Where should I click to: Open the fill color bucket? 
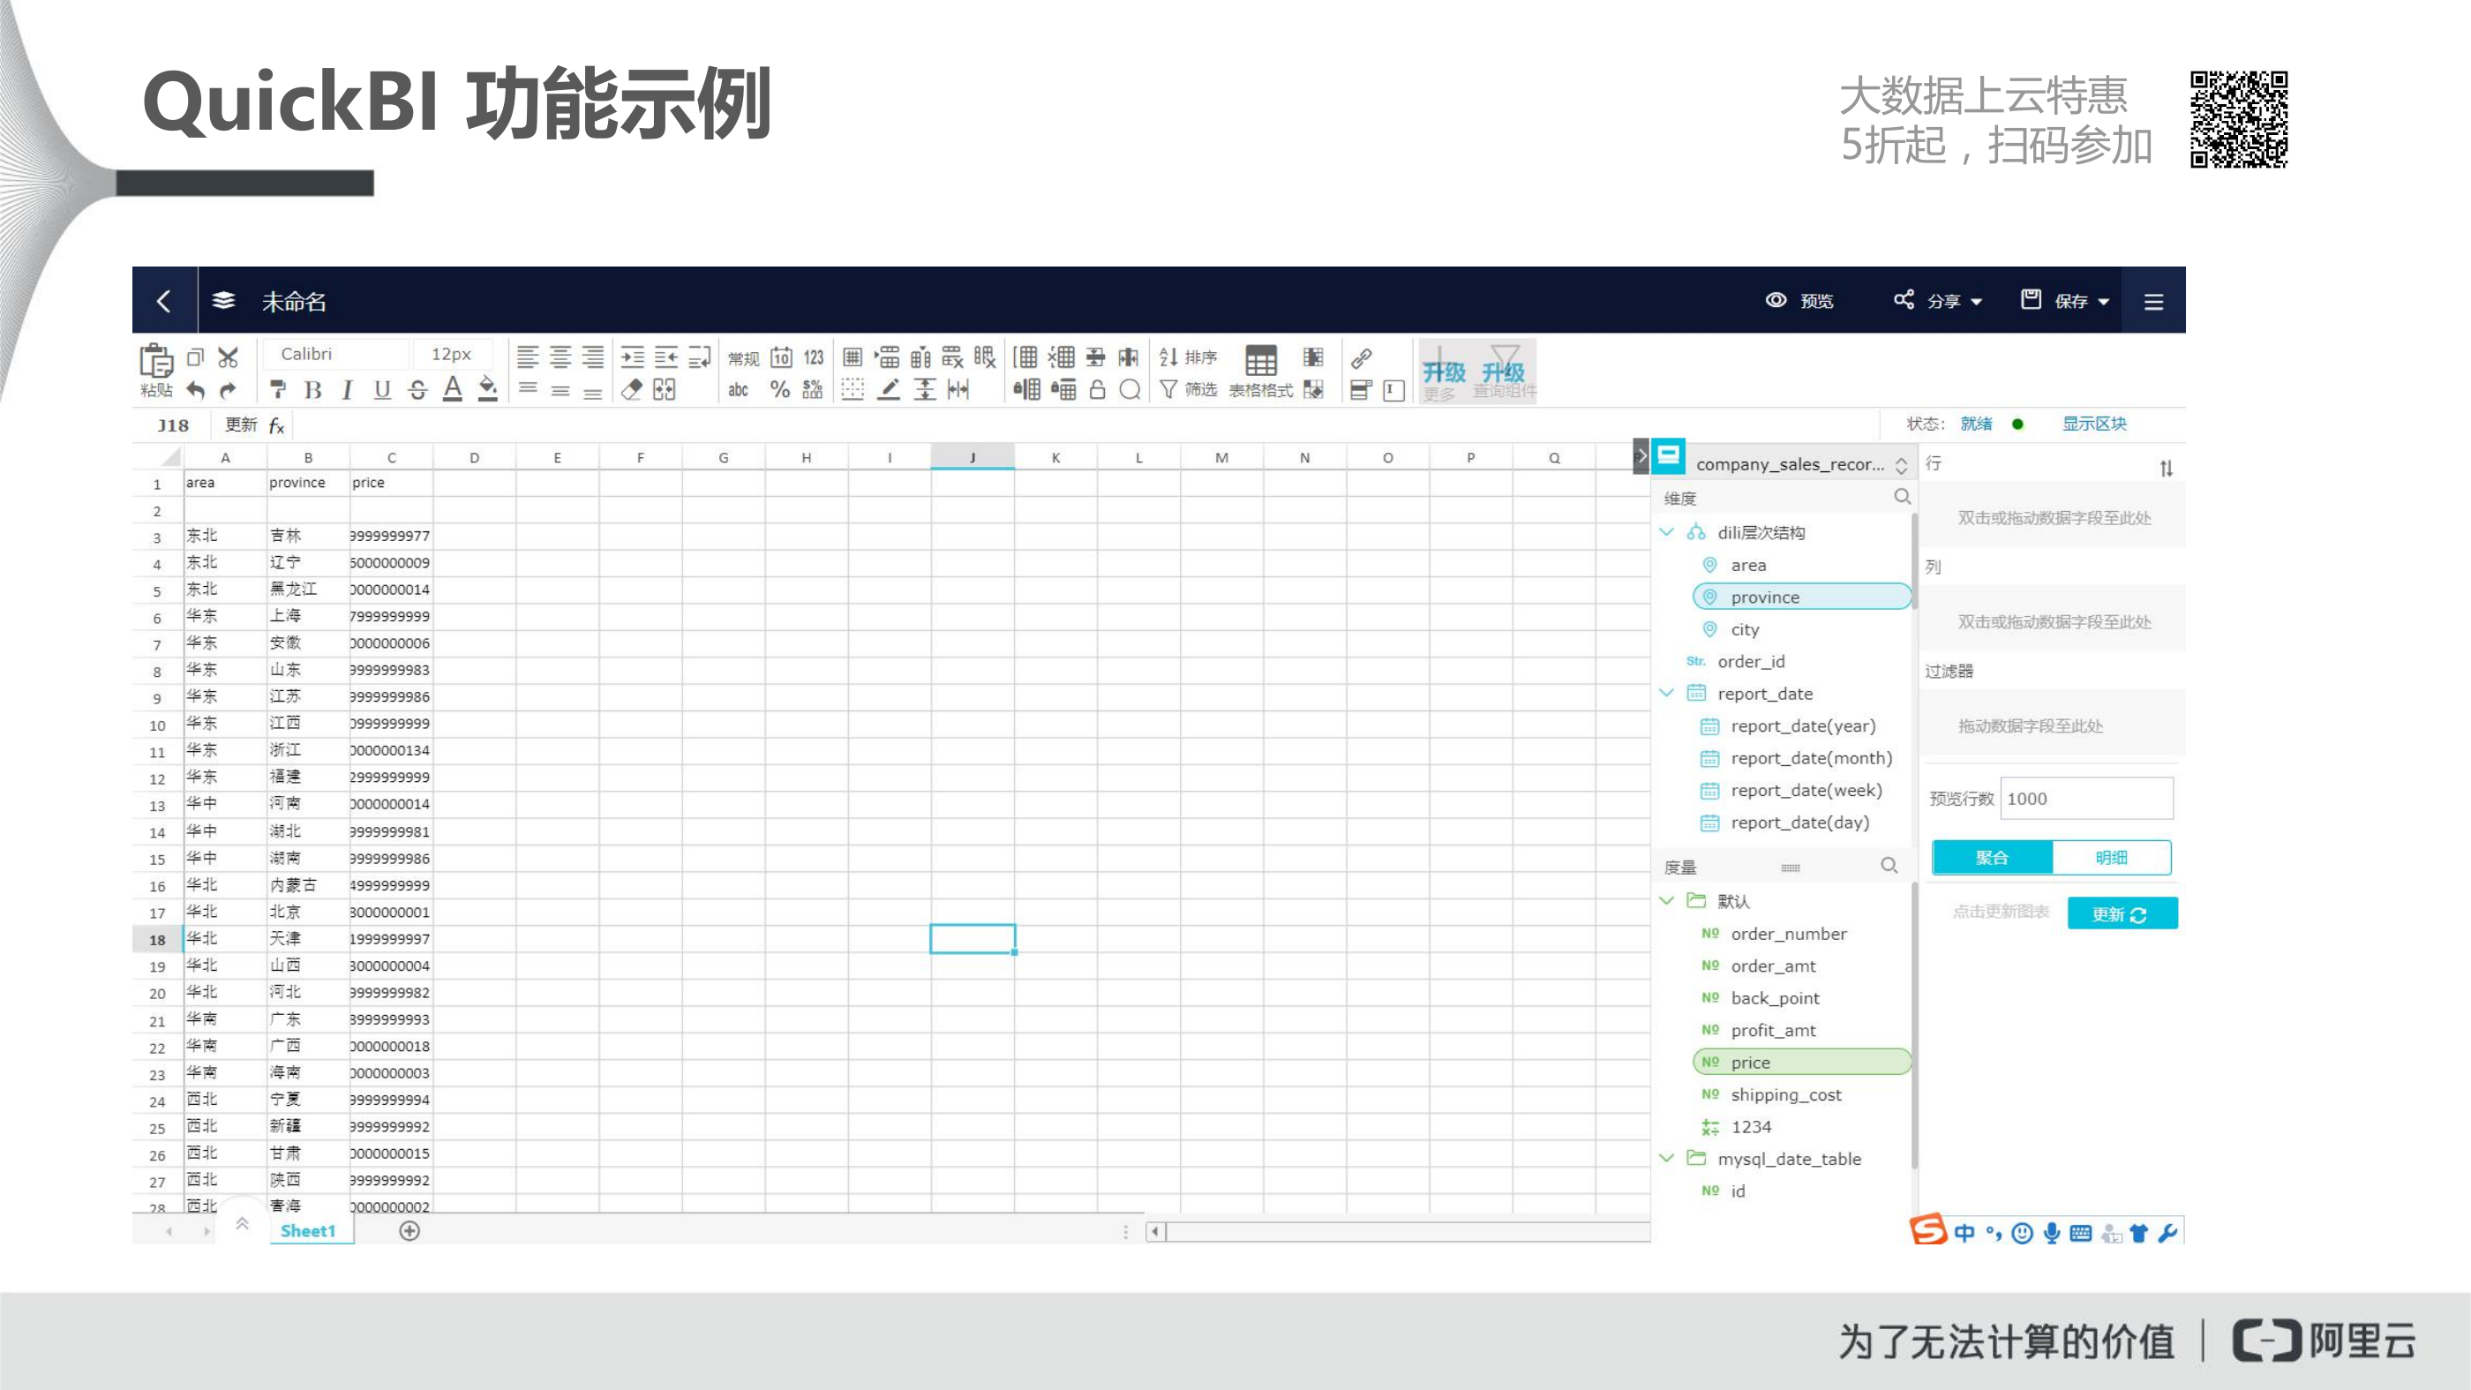tap(487, 388)
